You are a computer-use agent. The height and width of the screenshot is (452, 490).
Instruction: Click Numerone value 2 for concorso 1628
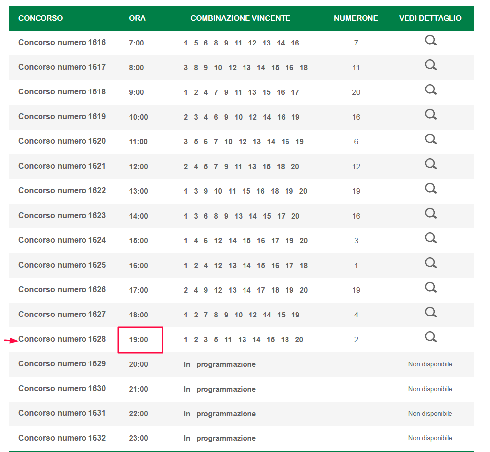coord(356,340)
